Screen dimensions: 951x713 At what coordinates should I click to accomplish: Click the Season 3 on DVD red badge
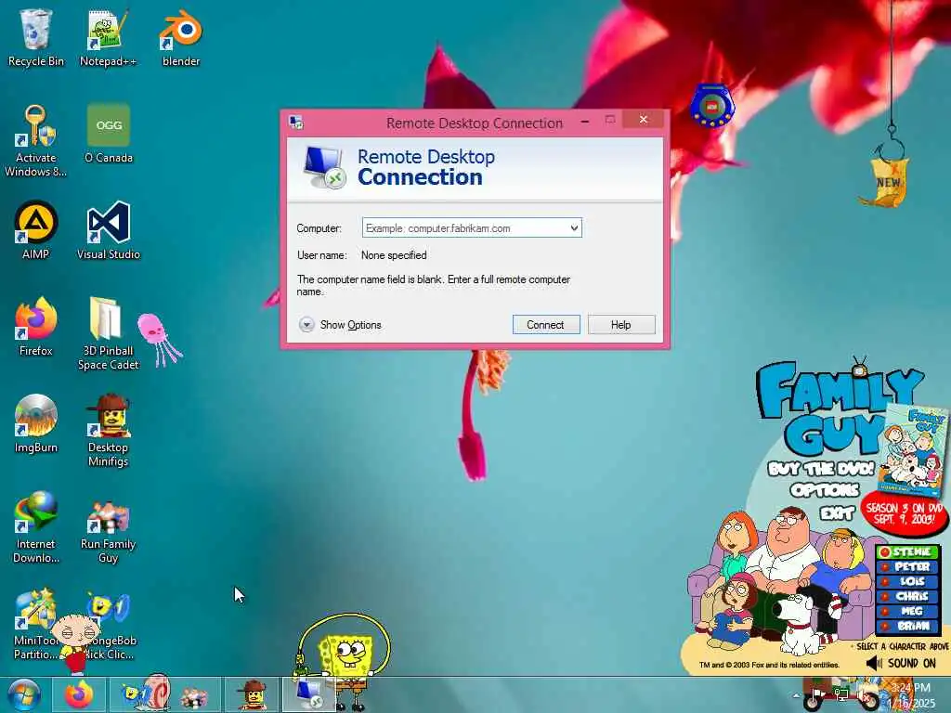[x=904, y=512]
